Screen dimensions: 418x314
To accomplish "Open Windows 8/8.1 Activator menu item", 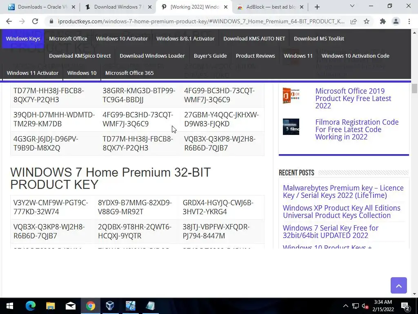I will (185, 38).
